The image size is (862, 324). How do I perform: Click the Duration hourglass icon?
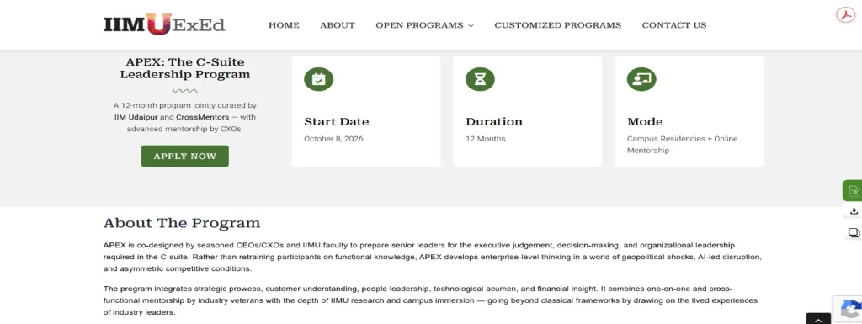pyautogui.click(x=480, y=80)
